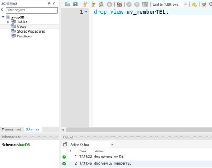The image size is (212, 168).
Task: Save the script using the floppy disk icon
Action: [75, 4]
